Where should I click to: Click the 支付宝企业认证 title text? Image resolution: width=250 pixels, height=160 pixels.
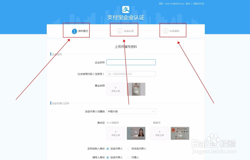pos(126,17)
